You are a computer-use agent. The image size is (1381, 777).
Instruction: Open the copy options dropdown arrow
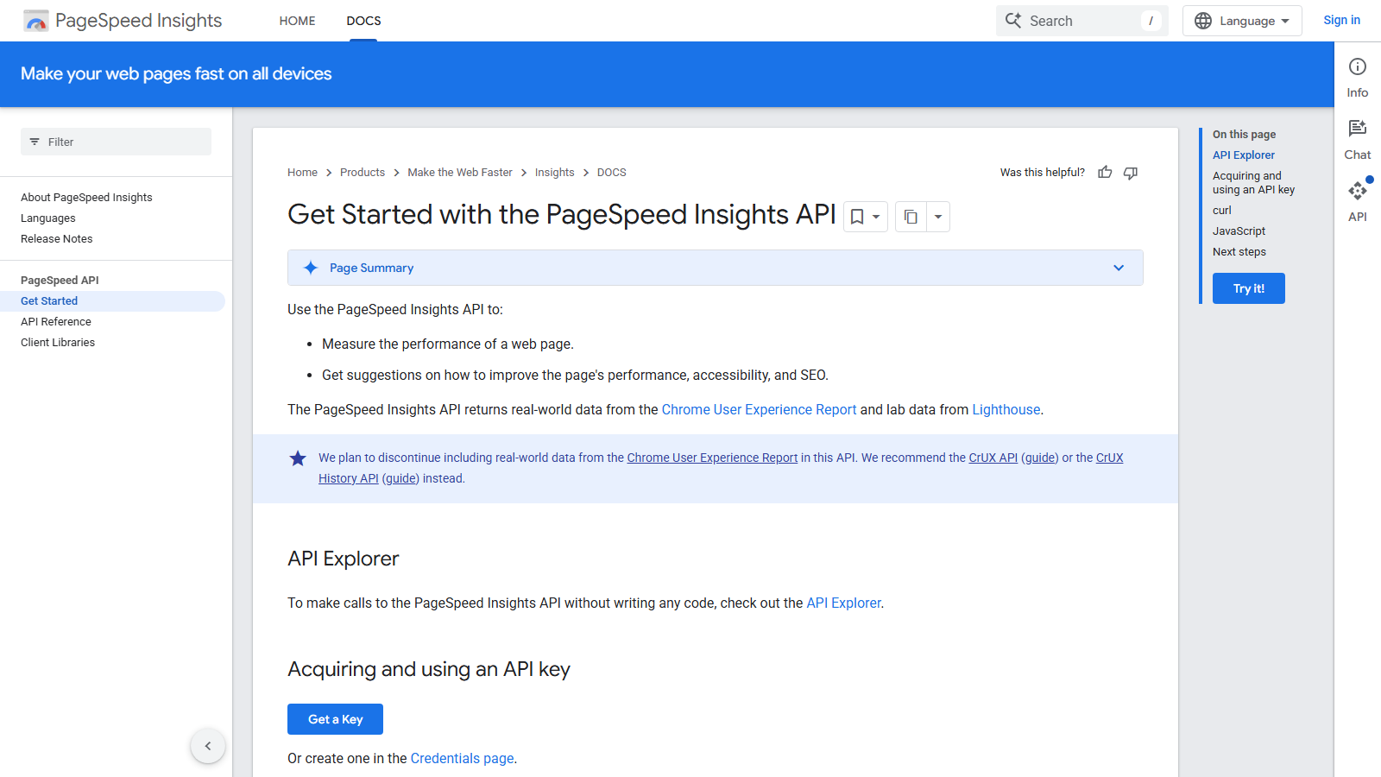point(938,217)
